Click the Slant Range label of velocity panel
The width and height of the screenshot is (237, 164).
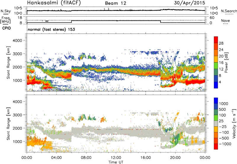pos(8,124)
